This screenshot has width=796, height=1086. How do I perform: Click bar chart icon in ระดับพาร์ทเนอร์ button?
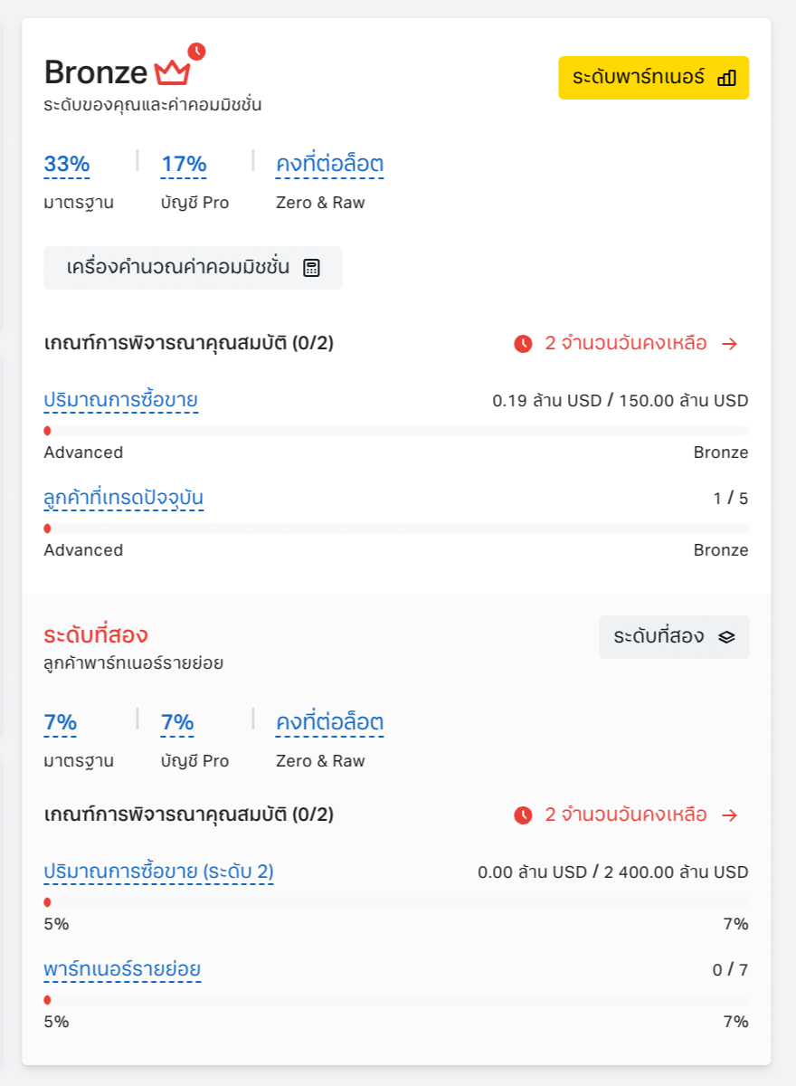coord(726,78)
